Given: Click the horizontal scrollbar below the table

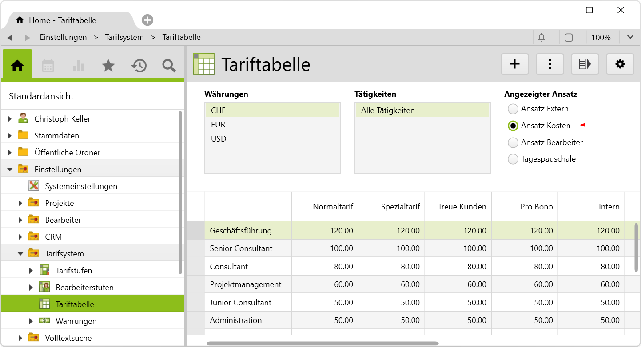Looking at the screenshot, I should point(322,343).
